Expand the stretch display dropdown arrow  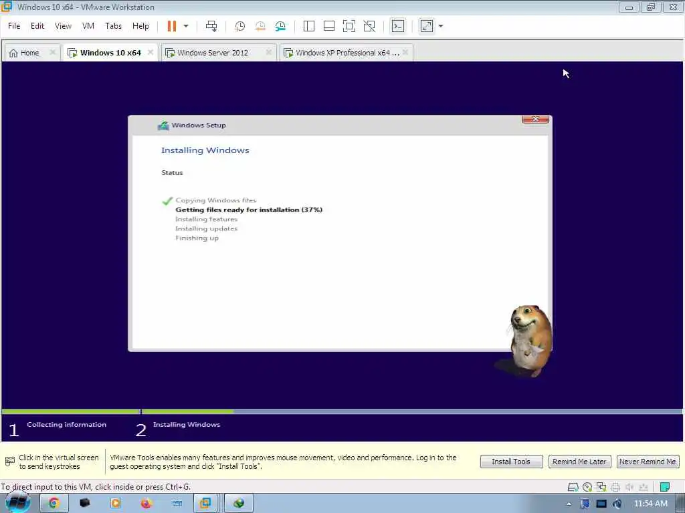441,26
